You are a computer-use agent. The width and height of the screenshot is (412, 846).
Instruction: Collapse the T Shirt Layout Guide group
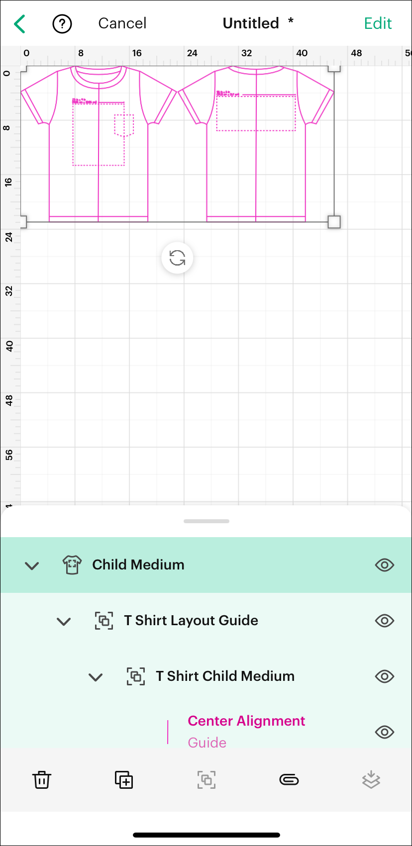point(64,621)
